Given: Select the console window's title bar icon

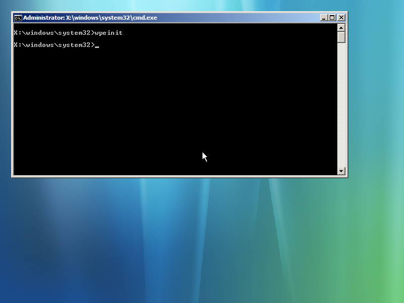Looking at the screenshot, I should (17, 17).
